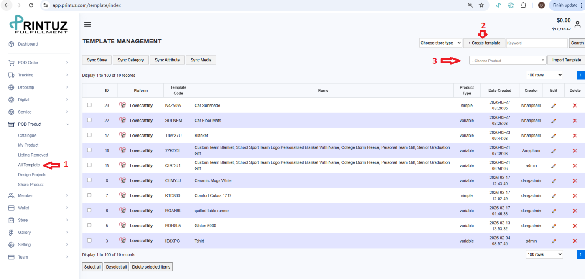Image resolution: width=585 pixels, height=279 pixels.
Task: Click into the Keyword search field
Action: (537, 43)
